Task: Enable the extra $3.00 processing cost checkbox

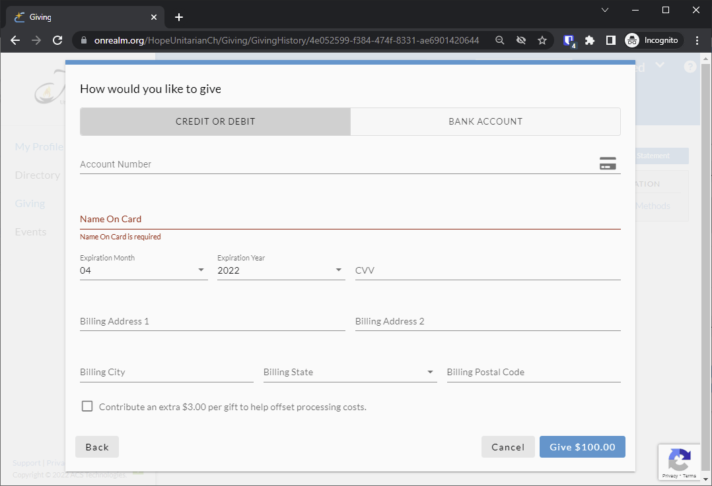Action: pos(87,406)
